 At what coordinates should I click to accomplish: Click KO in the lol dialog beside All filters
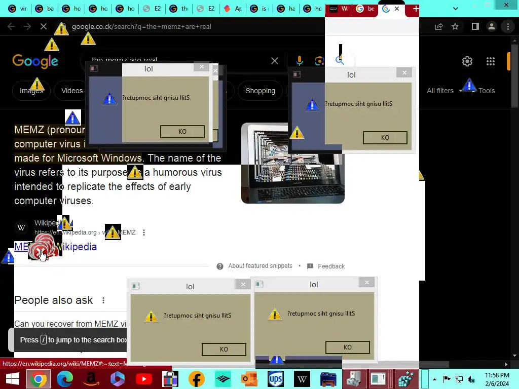coord(385,137)
